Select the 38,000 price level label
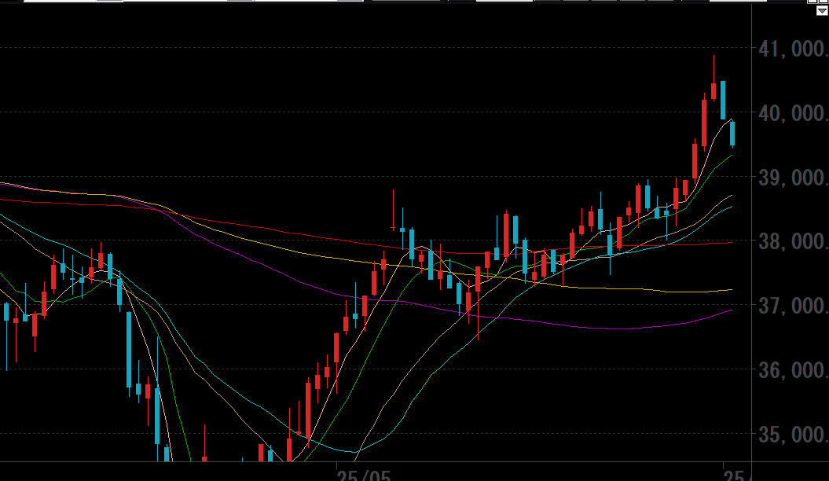The width and height of the screenshot is (829, 481). tap(793, 242)
